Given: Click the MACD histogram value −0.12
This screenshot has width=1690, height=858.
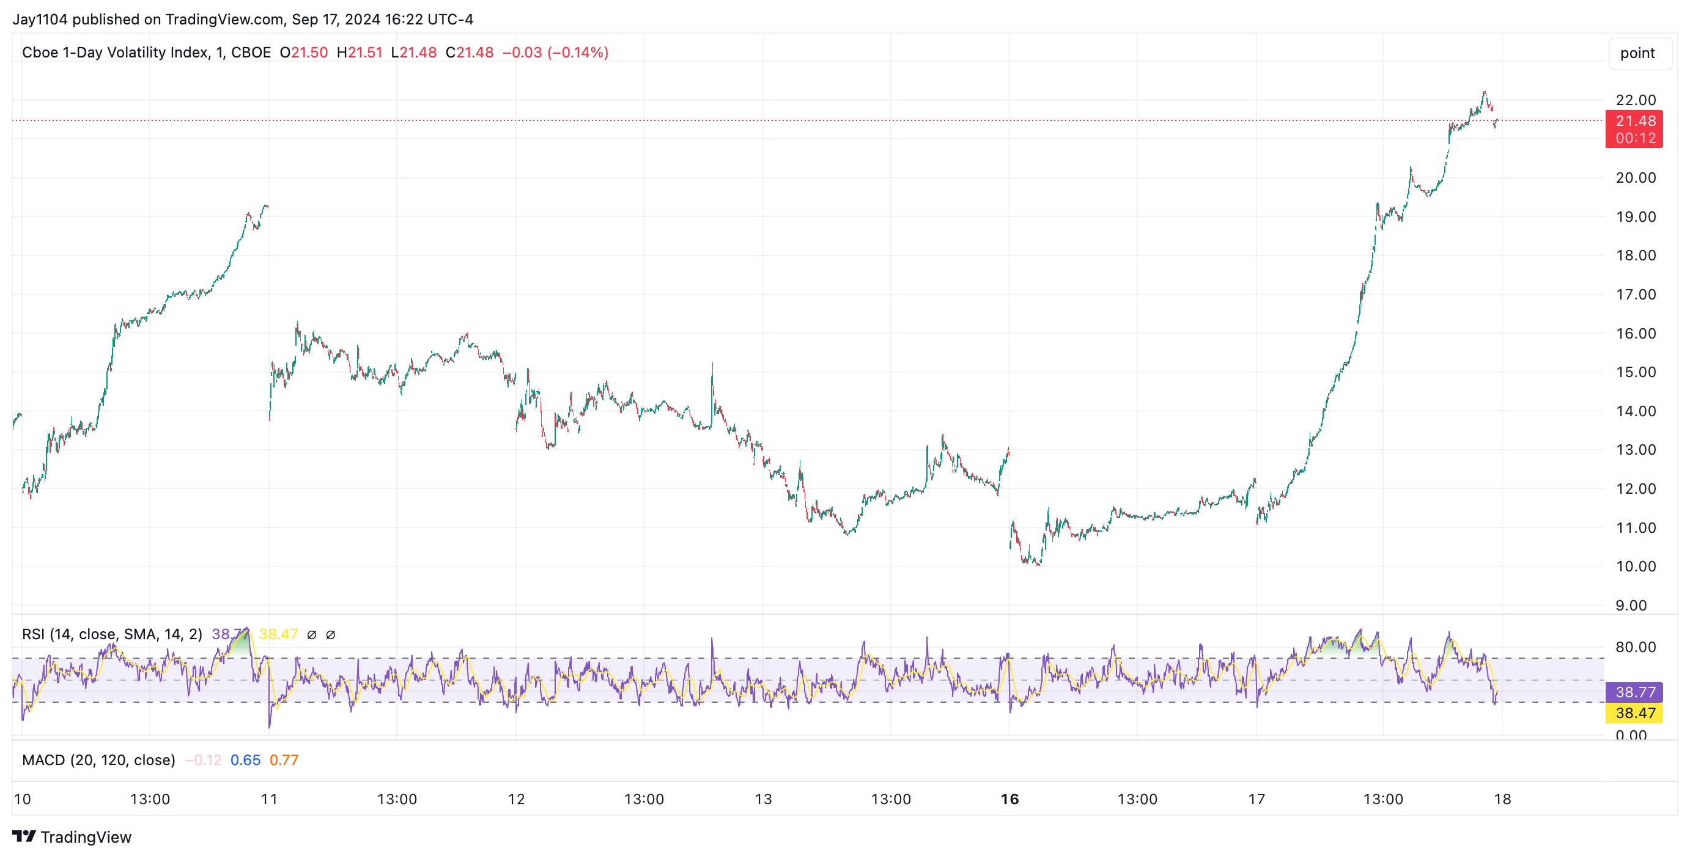Looking at the screenshot, I should pos(203,760).
